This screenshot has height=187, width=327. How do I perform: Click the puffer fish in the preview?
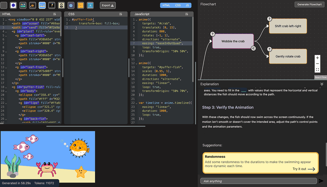click(79, 148)
